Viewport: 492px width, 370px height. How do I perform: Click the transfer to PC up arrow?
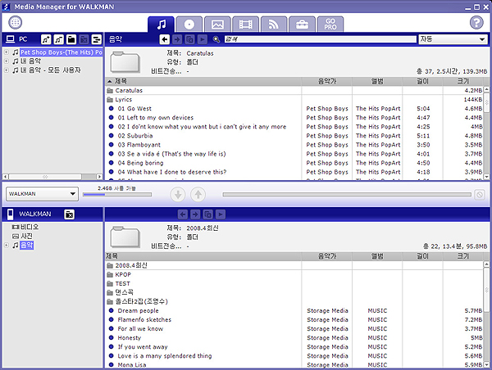[198, 195]
